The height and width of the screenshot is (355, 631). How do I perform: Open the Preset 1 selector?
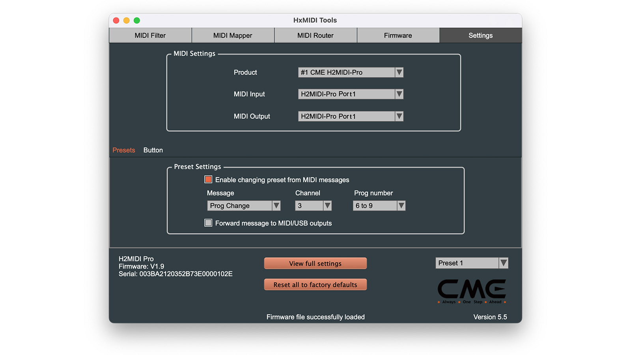471,263
